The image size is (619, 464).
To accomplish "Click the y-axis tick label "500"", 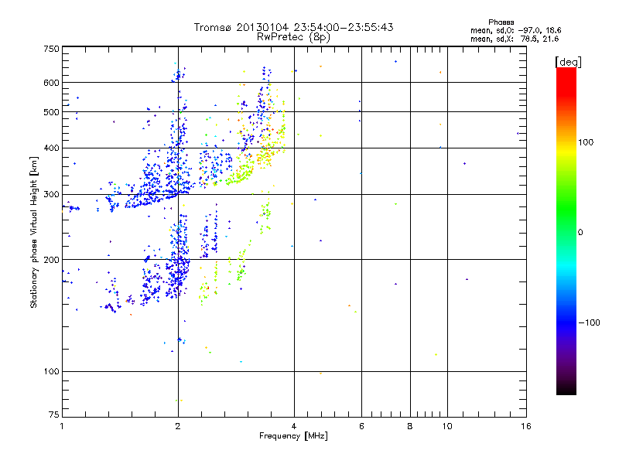I will click(51, 112).
